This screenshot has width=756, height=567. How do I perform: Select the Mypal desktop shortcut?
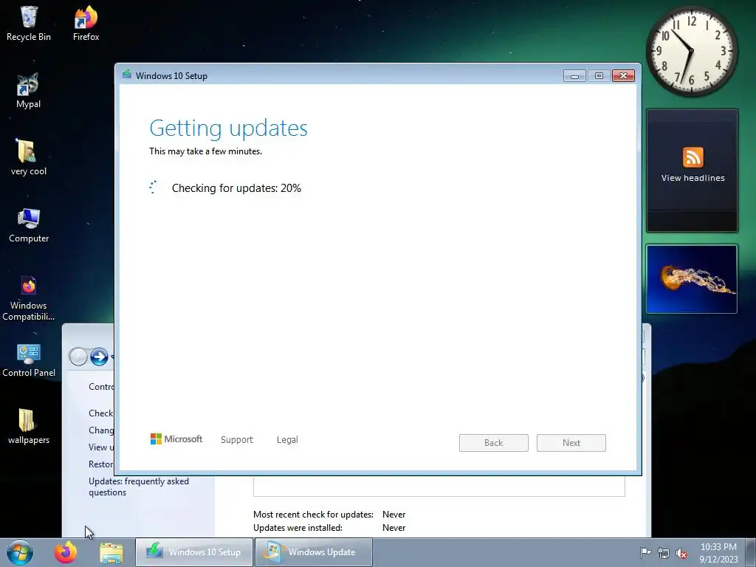coord(28,91)
